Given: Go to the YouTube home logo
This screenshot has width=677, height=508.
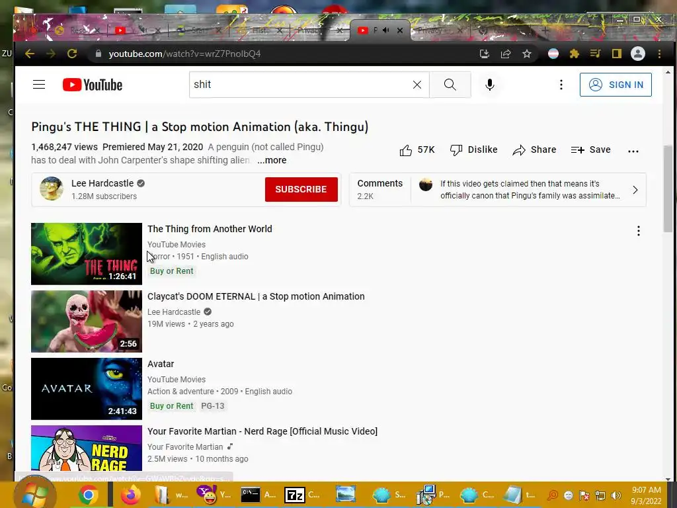Looking at the screenshot, I should [93, 85].
